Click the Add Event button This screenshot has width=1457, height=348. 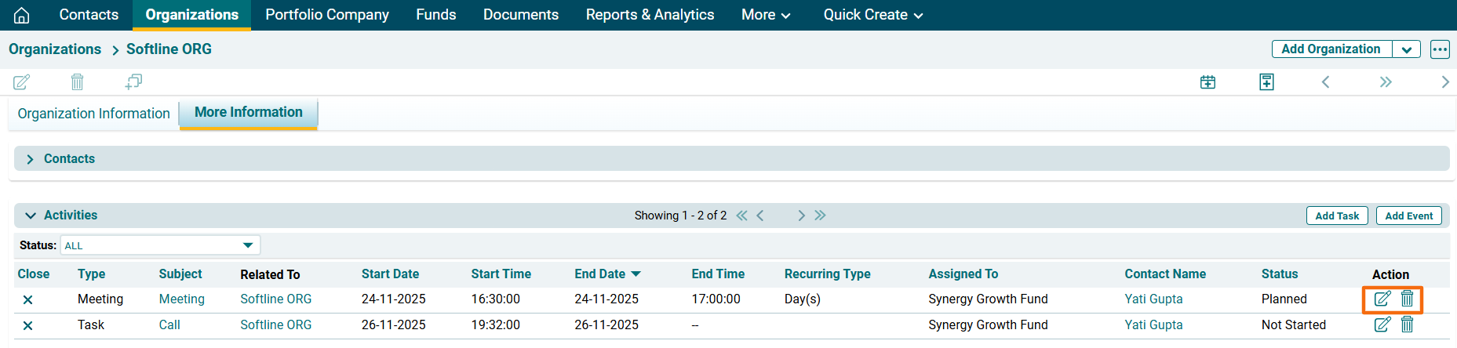coord(1408,216)
